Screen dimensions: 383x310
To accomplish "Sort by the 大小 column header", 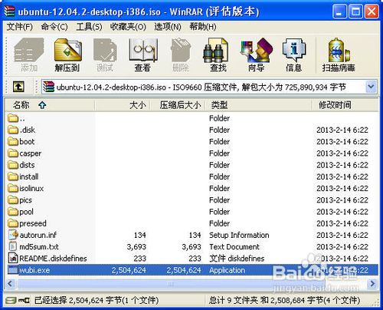I will coord(123,105).
